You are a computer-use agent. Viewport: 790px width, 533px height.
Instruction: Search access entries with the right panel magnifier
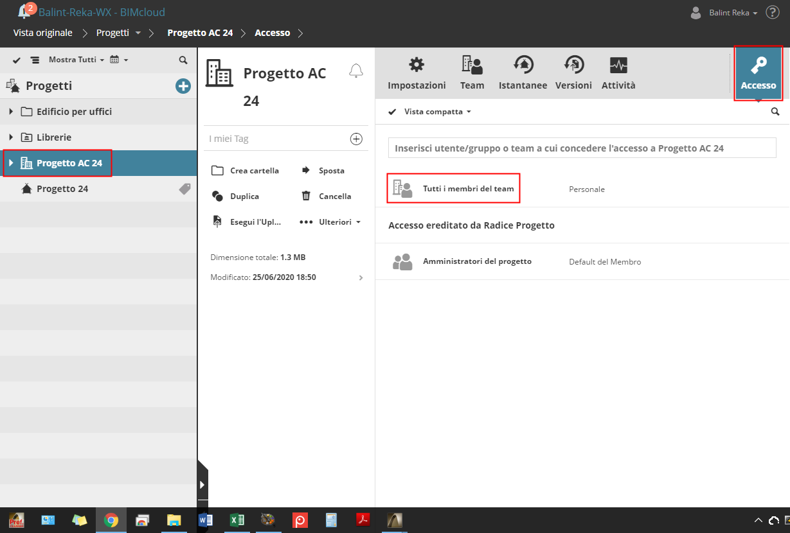pyautogui.click(x=775, y=112)
